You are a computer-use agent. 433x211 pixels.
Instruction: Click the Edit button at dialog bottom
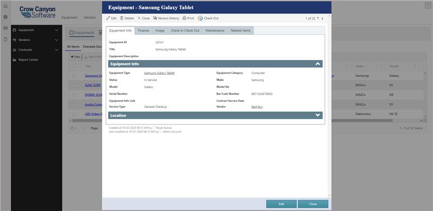281,204
